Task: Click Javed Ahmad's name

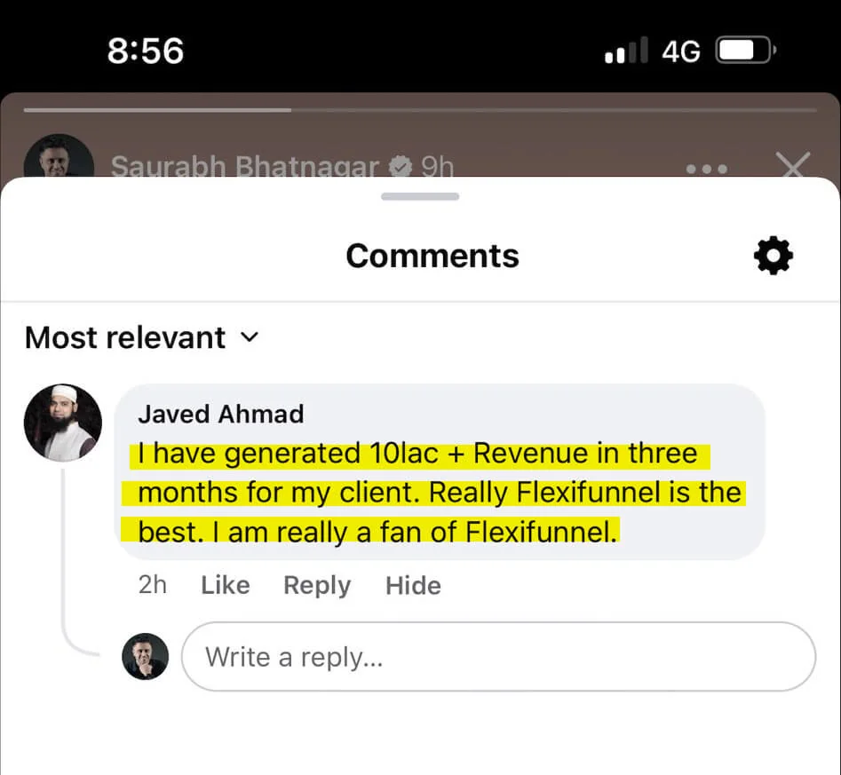Action: (221, 414)
